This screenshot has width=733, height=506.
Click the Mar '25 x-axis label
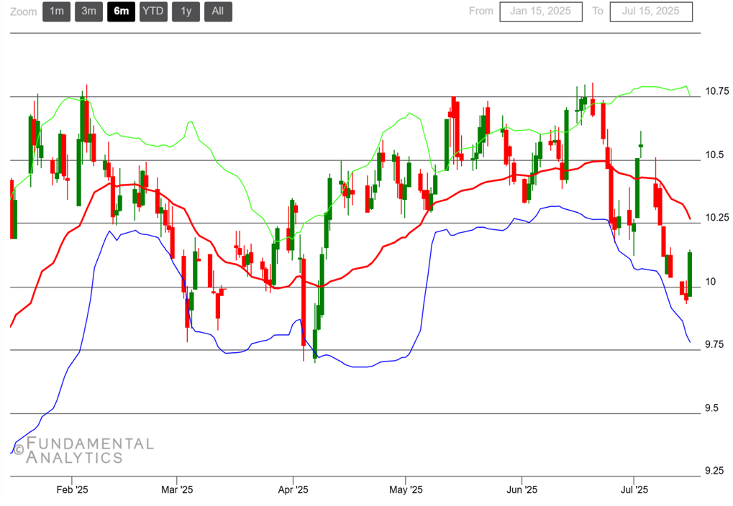coord(176,489)
